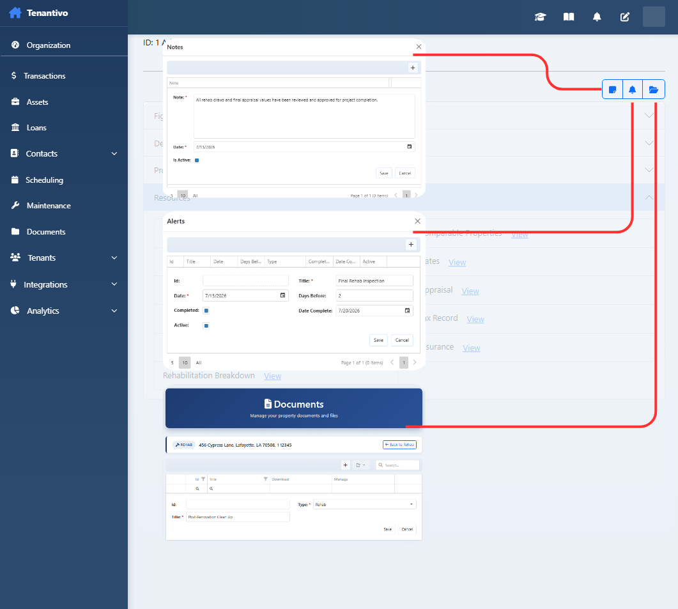
Task: Click the document Title input field
Action: [x=238, y=517]
